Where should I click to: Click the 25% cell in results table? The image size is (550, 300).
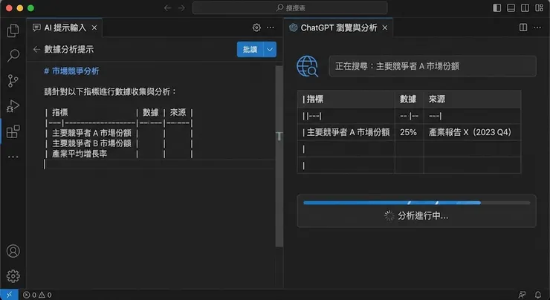[408, 132]
